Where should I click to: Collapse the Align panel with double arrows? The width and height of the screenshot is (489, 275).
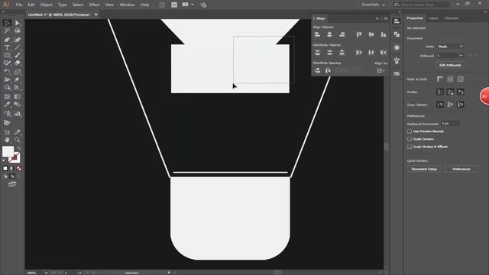tap(377, 18)
